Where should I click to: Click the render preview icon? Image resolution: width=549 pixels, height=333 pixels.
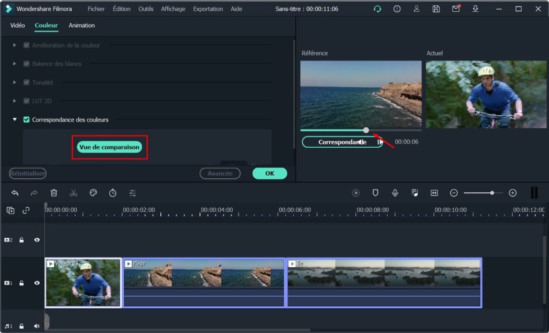tap(356, 193)
